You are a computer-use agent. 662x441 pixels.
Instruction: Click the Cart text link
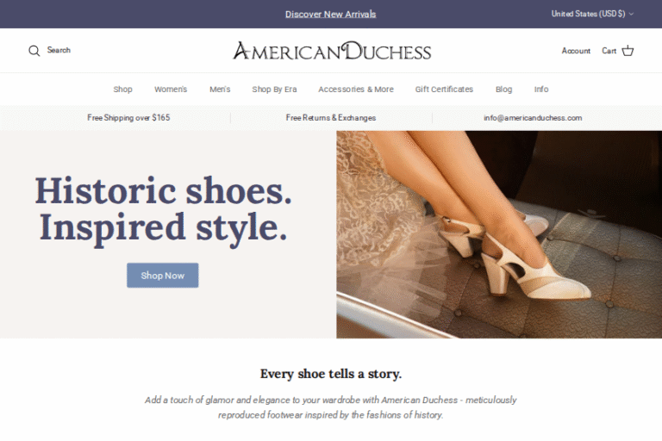pyautogui.click(x=609, y=51)
